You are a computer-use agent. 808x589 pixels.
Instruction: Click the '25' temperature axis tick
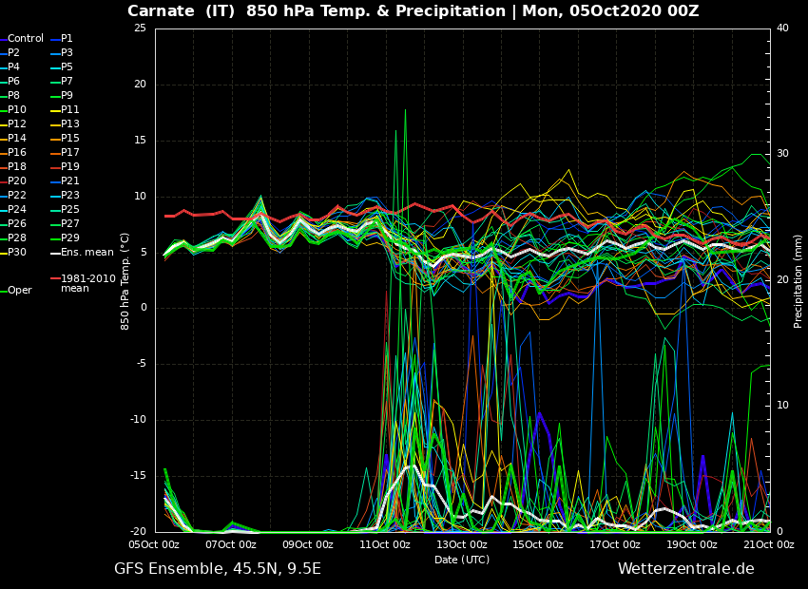[x=140, y=28]
